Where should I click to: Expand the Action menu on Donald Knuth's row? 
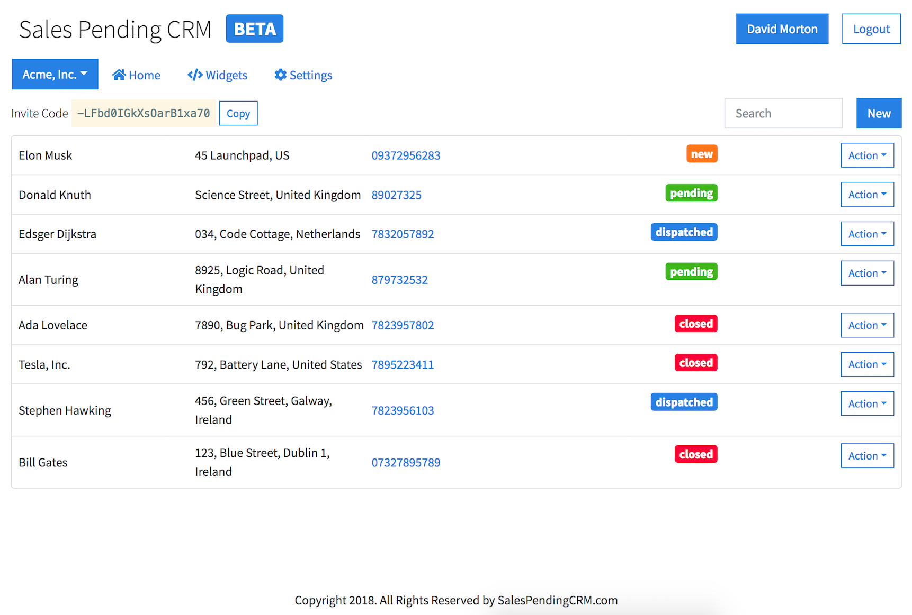(x=867, y=194)
